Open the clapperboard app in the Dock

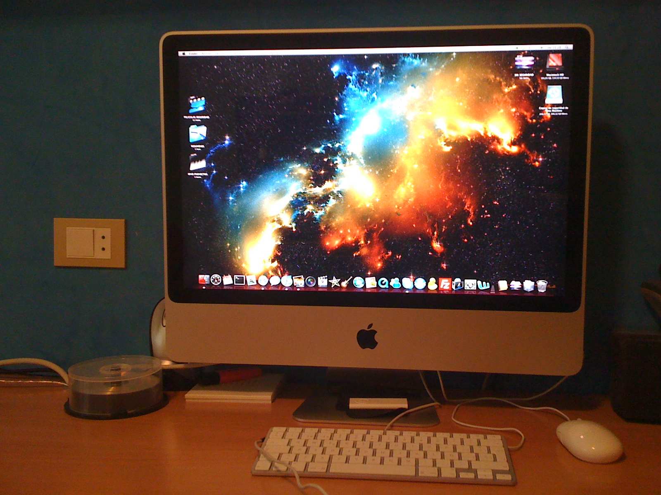click(x=322, y=282)
